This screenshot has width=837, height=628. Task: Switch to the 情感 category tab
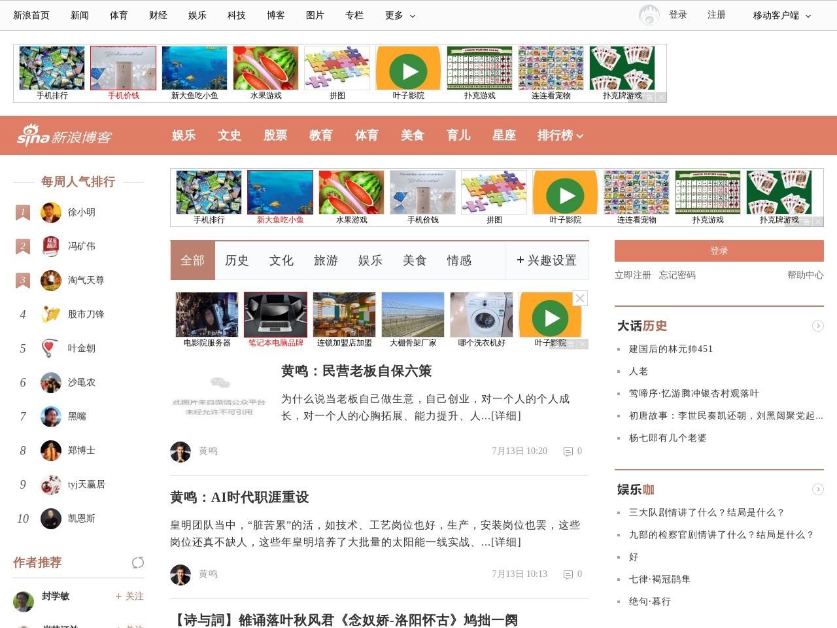click(x=460, y=260)
